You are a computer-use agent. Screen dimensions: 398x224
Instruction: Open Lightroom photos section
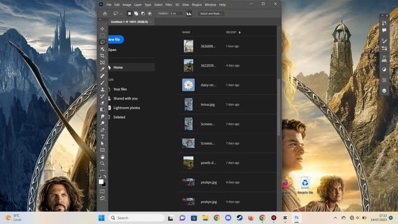tap(126, 108)
